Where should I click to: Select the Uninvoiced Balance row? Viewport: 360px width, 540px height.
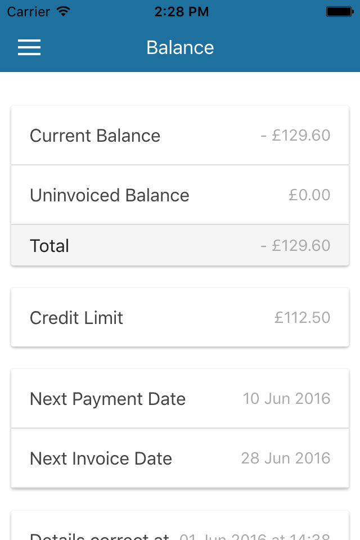pyautogui.click(x=180, y=195)
